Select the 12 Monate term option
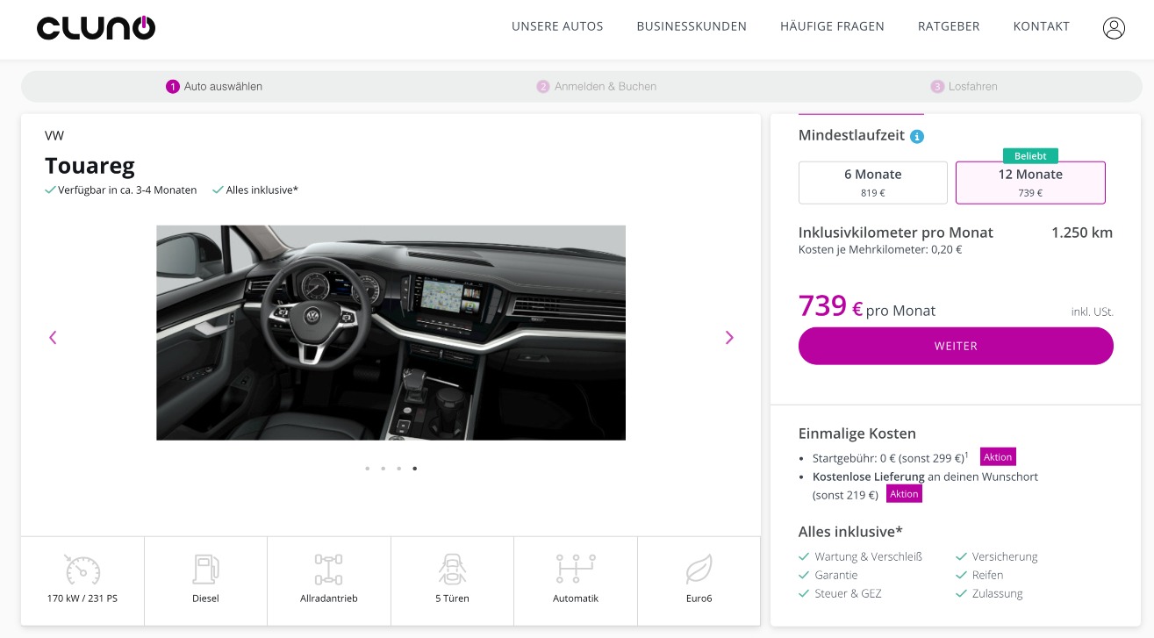The width and height of the screenshot is (1154, 638). (x=1030, y=183)
